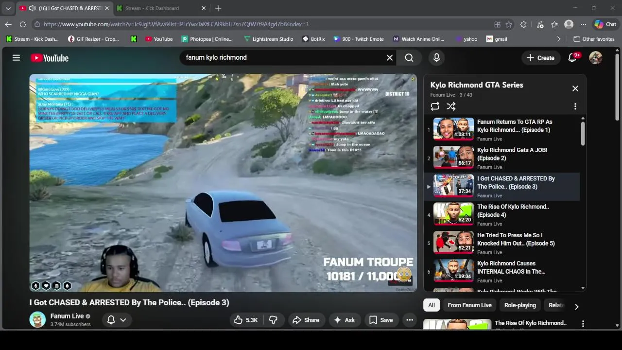This screenshot has height=350, width=622.
Task: Start voice search with microphone
Action: [436, 58]
